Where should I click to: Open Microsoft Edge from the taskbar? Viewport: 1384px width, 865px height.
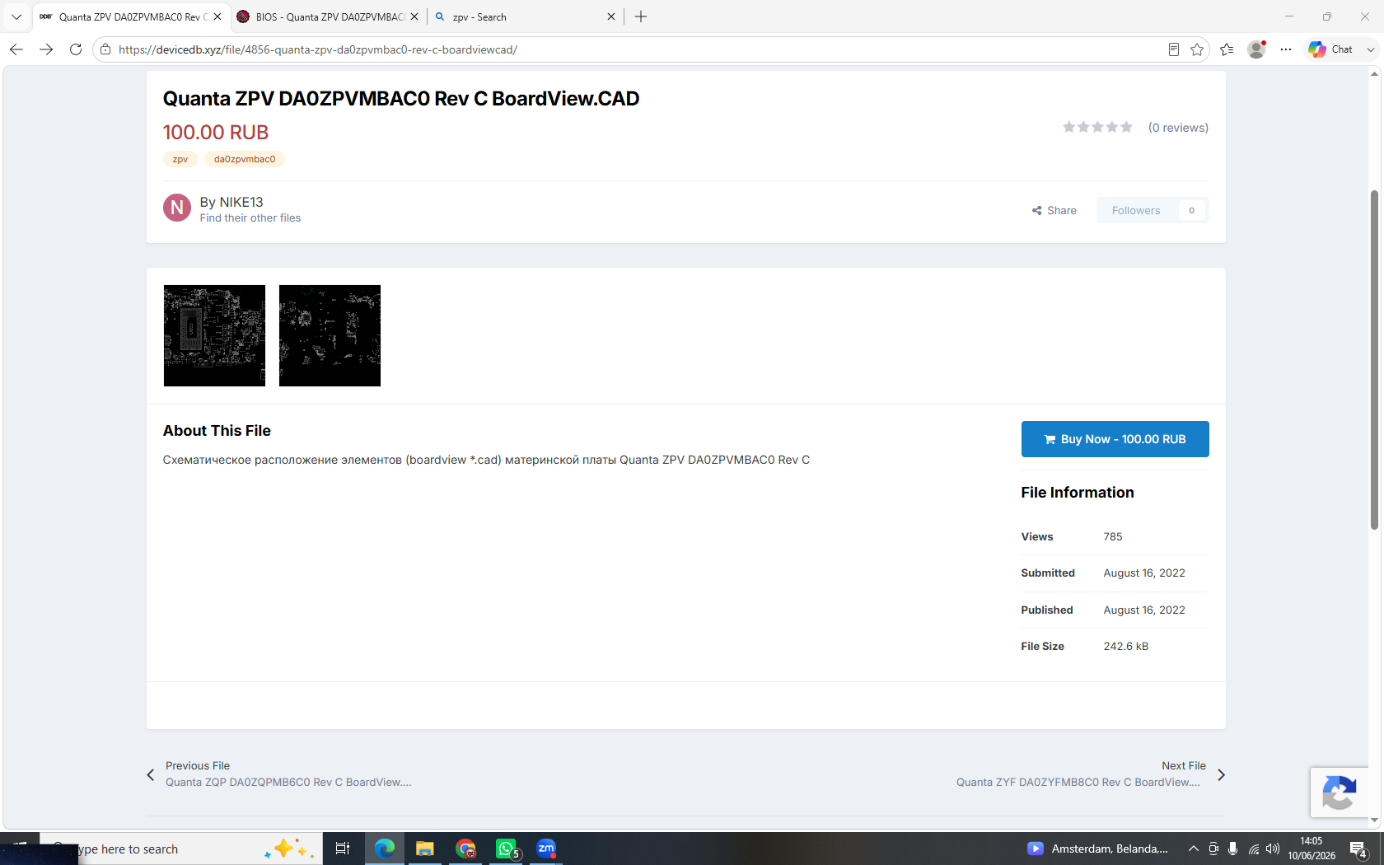tap(384, 849)
